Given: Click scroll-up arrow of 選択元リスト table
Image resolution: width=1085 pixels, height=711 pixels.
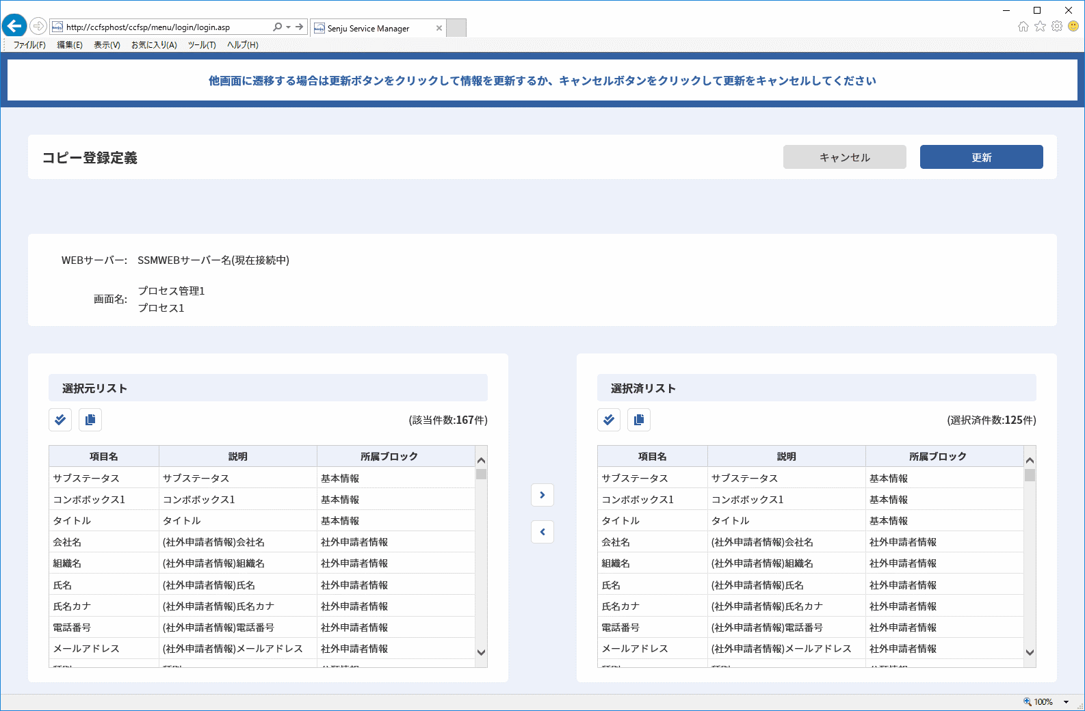Looking at the screenshot, I should (482, 460).
